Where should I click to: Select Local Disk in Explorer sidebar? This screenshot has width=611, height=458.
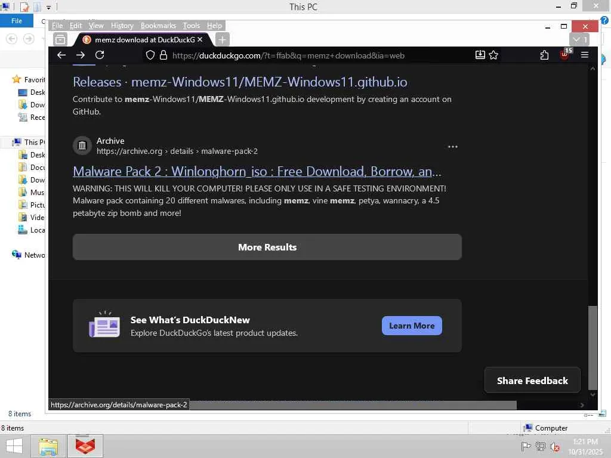32,230
